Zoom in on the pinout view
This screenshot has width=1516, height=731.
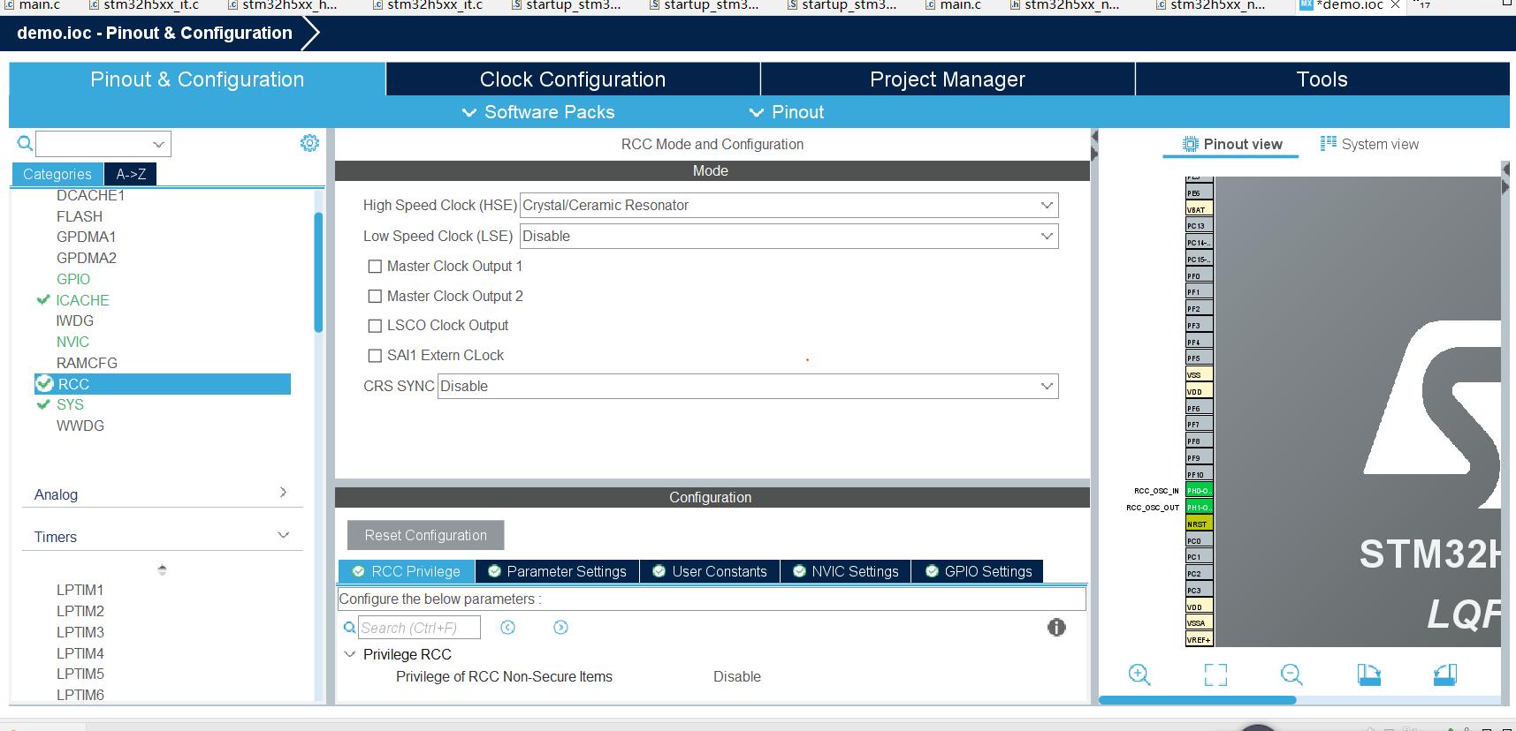(1139, 674)
